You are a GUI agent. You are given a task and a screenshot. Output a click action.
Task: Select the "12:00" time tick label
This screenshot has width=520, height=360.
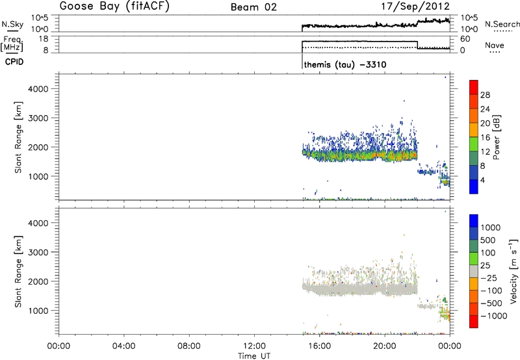(254, 346)
